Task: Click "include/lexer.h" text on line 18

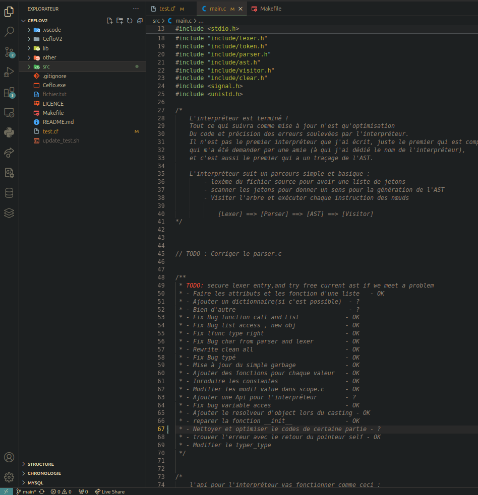Action: pos(237,38)
